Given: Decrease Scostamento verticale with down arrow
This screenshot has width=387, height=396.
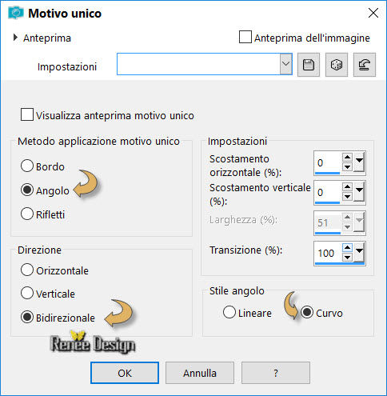Looking at the screenshot, I should [x=347, y=197].
